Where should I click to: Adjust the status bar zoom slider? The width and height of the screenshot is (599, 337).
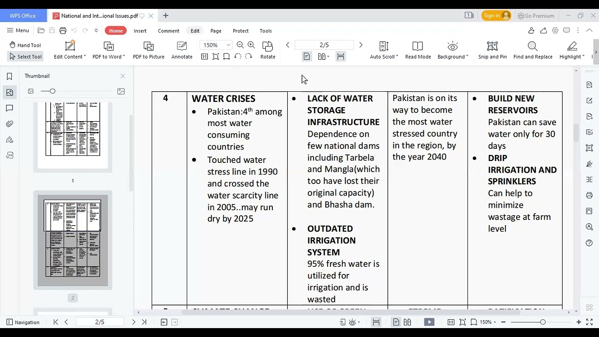tap(542, 322)
